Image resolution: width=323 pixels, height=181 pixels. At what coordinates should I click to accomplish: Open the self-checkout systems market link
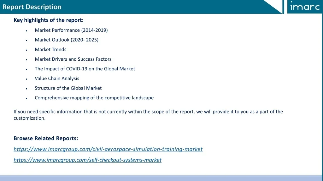[x=87, y=160]
